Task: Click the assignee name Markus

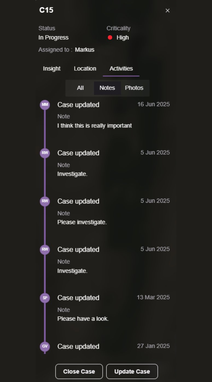Action: tap(85, 50)
